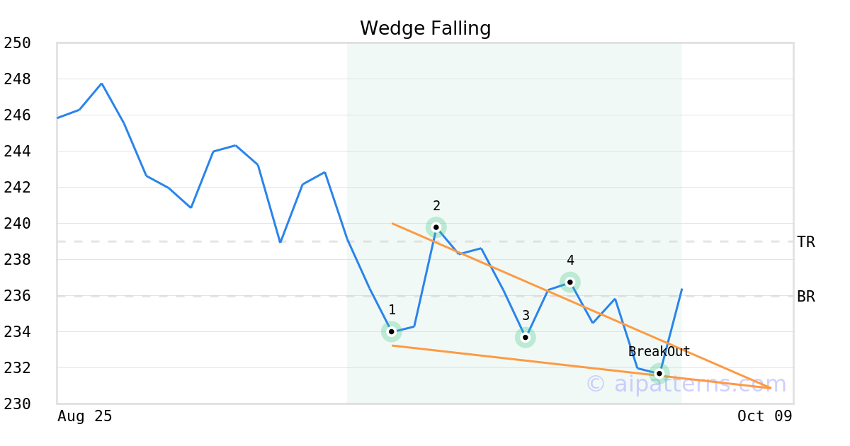Click pivot point marker 1
850x446 pixels.
(x=391, y=331)
